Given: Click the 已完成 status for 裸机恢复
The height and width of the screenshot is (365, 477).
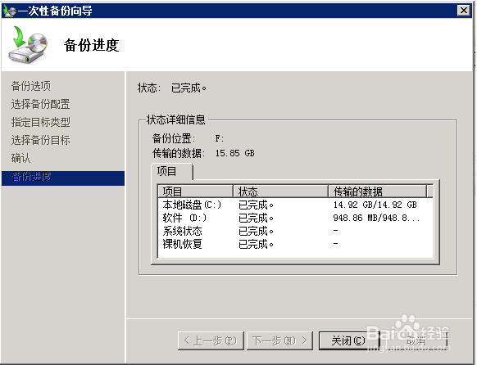Looking at the screenshot, I should [256, 244].
